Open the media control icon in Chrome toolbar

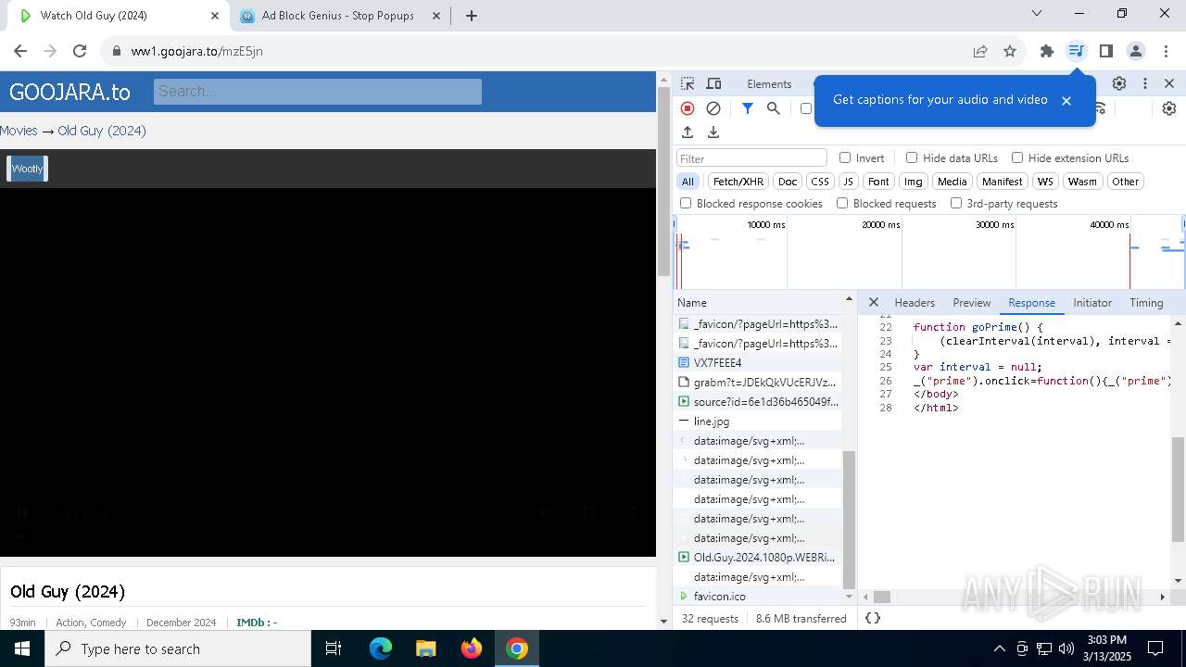(x=1076, y=51)
